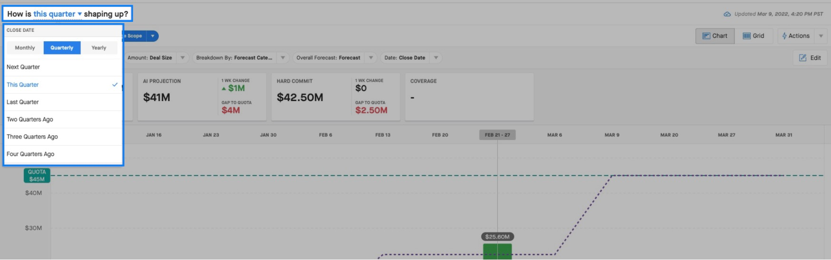The width and height of the screenshot is (831, 260).
Task: Click the $4M gap to quota value
Action: [x=231, y=111]
